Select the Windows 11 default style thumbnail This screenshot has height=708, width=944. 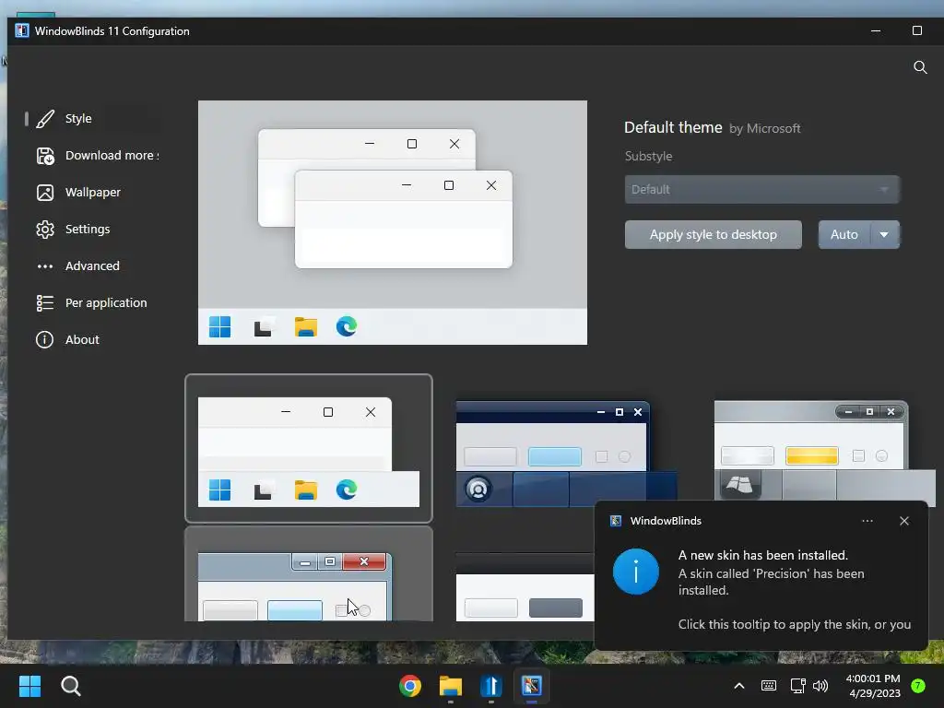308,449
